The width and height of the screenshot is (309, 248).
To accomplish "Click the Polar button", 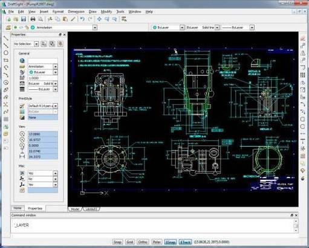I will (x=157, y=242).
